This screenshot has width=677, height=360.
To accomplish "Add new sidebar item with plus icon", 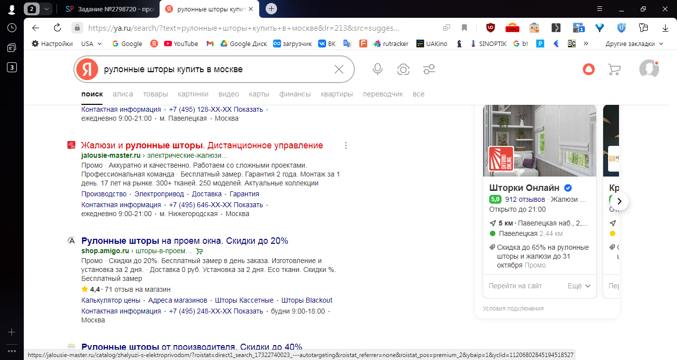I will (11, 332).
